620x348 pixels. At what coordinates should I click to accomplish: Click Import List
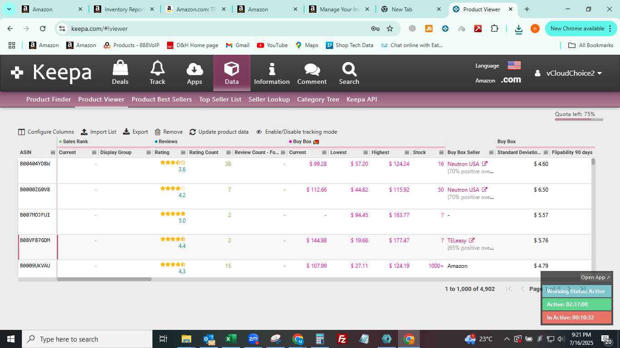tap(98, 132)
